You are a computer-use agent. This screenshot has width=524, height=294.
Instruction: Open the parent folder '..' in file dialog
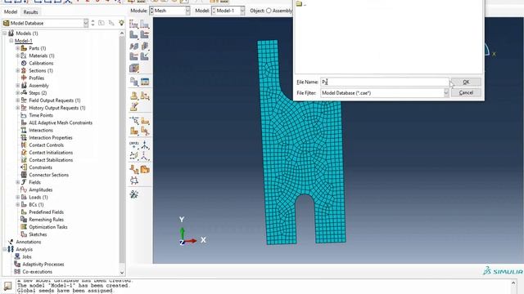tap(301, 4)
